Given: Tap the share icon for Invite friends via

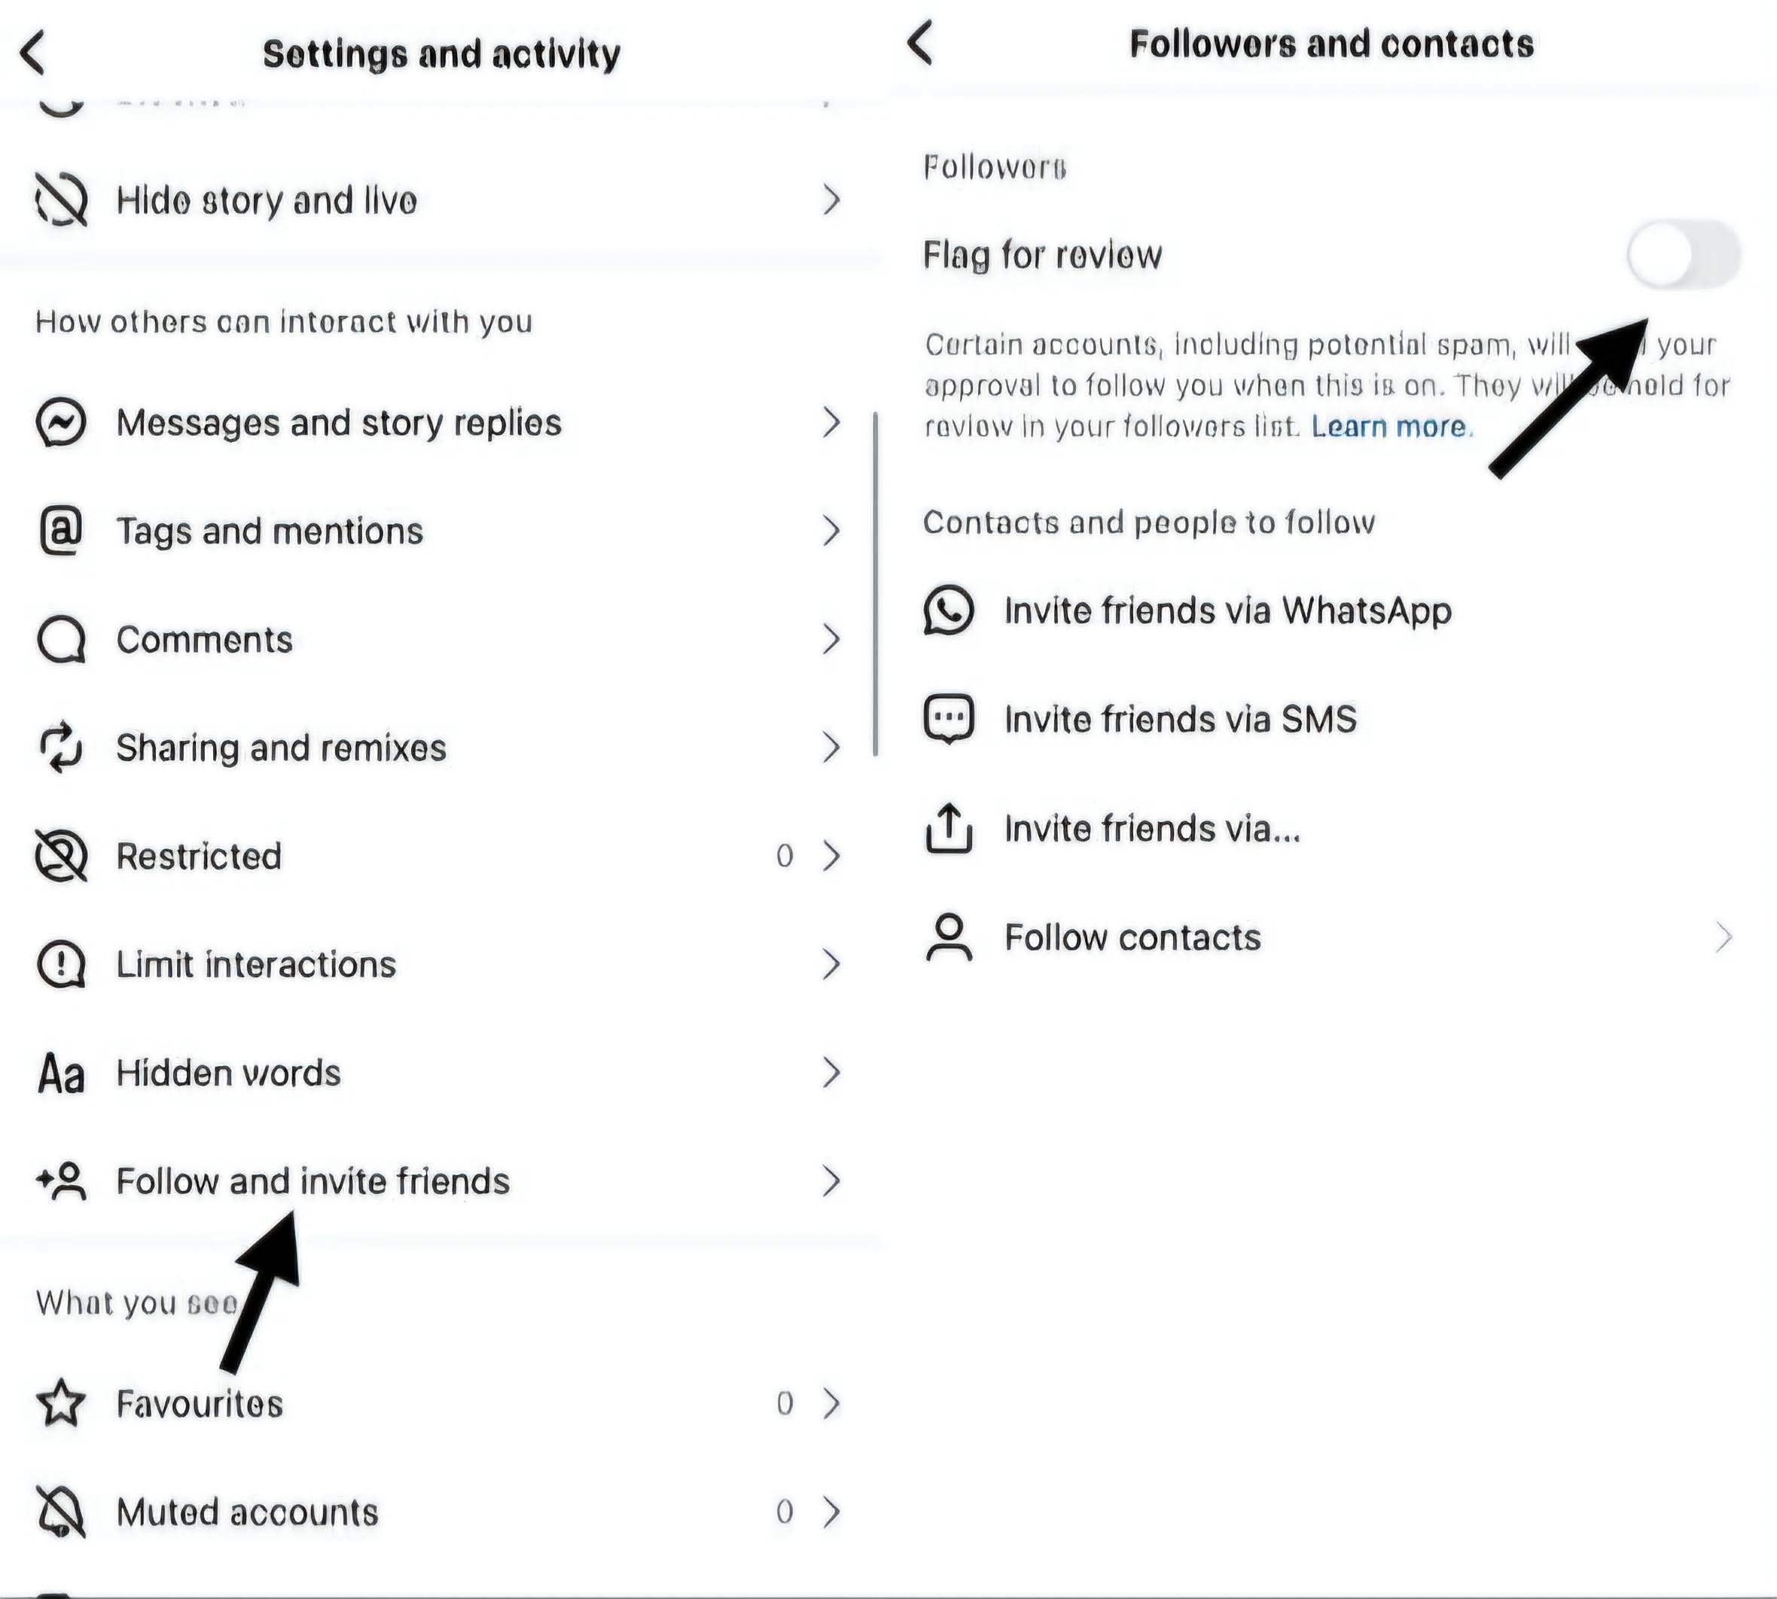Looking at the screenshot, I should pyautogui.click(x=948, y=827).
